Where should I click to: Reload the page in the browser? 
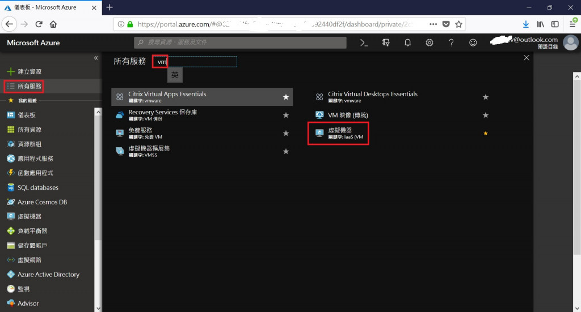39,24
